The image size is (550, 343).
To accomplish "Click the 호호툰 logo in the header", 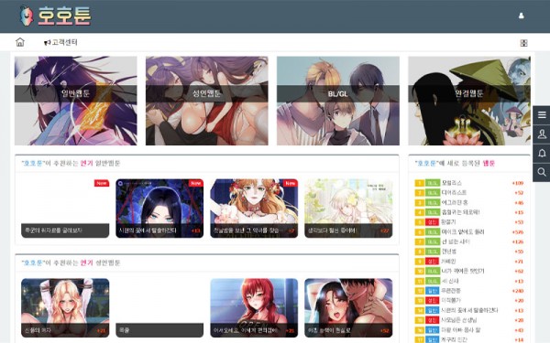I will [x=55, y=16].
